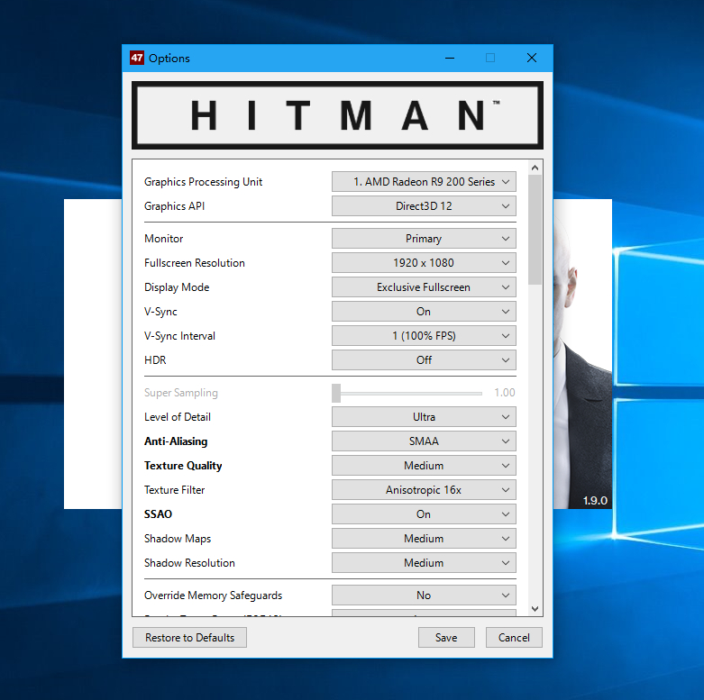Click the 47 app icon in title bar
The width and height of the screenshot is (704, 700).
[x=136, y=58]
